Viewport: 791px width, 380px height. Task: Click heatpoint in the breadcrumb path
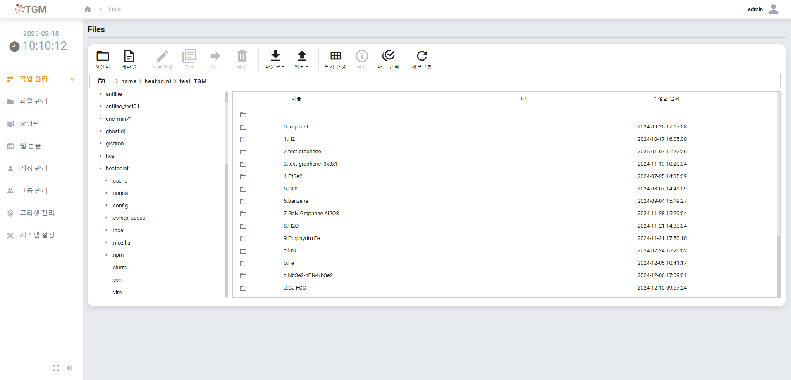point(158,81)
